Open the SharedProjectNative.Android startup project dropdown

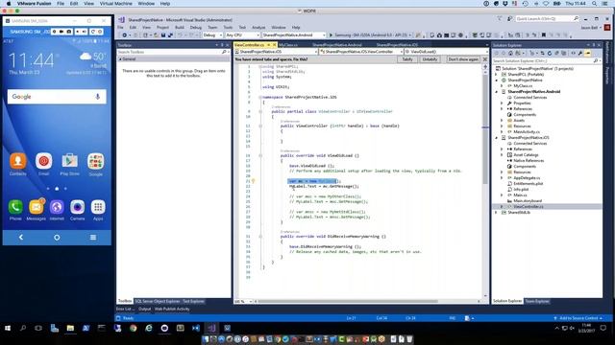(294, 35)
